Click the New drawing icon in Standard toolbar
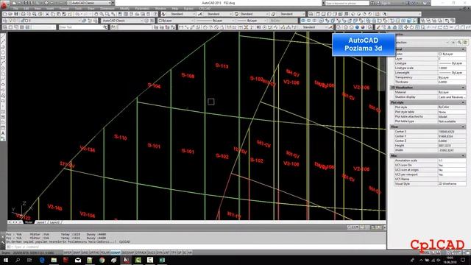The image size is (471, 265). coord(5,14)
